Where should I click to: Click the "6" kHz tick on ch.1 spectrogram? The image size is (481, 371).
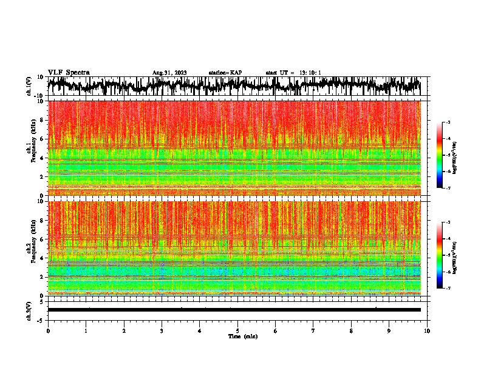43,139
